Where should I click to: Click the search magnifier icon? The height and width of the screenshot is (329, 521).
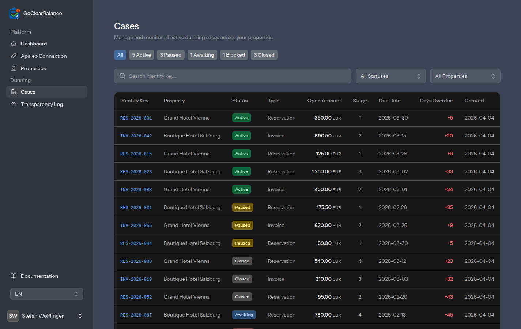(x=122, y=76)
